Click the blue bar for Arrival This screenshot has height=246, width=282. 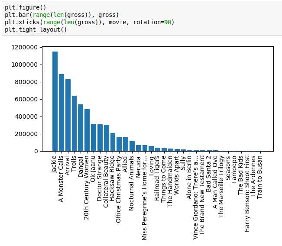pyautogui.click(x=68, y=115)
